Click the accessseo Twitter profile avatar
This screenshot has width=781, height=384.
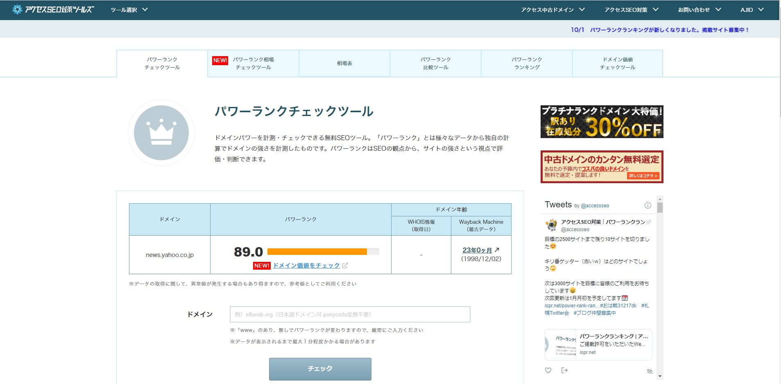coord(552,225)
